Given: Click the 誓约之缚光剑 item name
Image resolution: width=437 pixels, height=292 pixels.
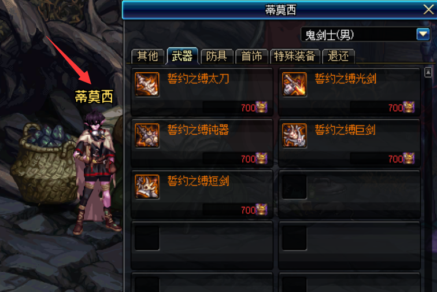Looking at the screenshot, I should [x=346, y=79].
